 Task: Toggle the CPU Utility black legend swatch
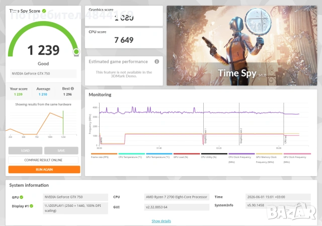(x=214, y=154)
